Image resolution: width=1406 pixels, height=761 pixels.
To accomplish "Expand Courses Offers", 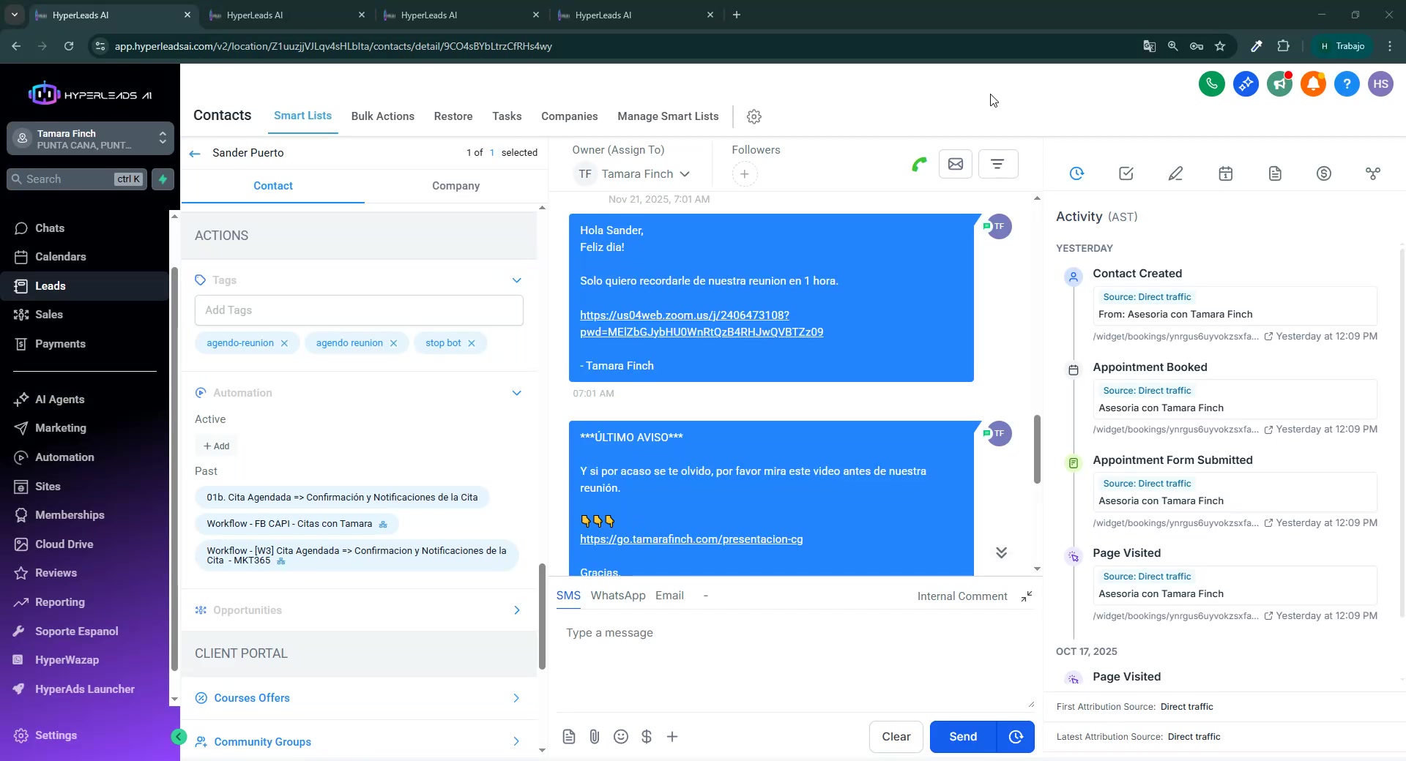I will [516, 698].
